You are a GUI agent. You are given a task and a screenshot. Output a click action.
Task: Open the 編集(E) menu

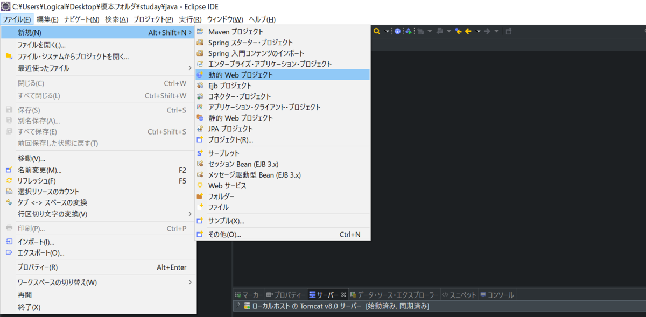pyautogui.click(x=47, y=19)
